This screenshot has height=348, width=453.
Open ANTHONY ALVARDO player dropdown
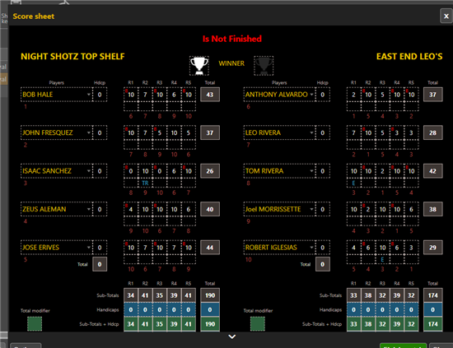[x=311, y=95]
